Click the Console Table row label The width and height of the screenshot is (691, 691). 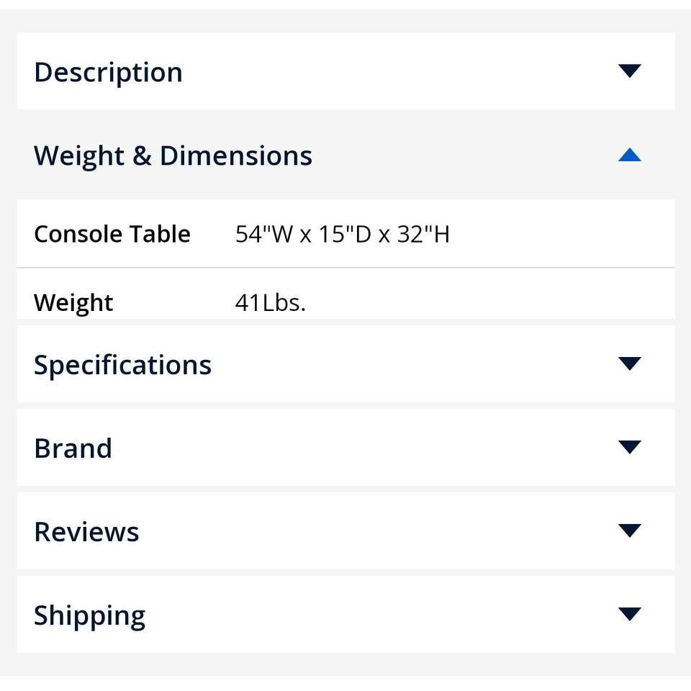tap(112, 234)
